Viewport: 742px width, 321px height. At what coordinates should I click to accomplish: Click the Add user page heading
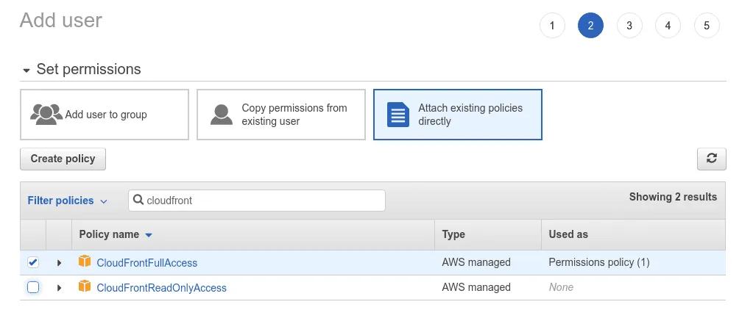pos(61,21)
